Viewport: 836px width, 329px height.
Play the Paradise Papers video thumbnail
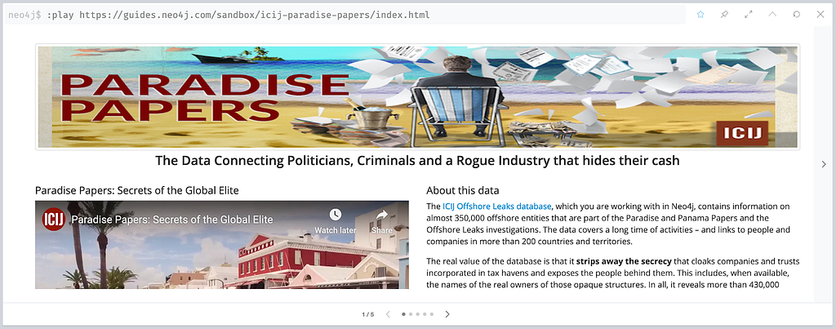[222, 245]
